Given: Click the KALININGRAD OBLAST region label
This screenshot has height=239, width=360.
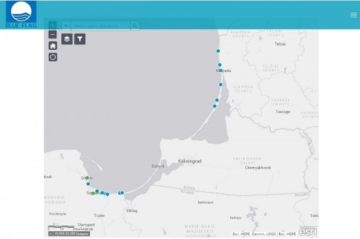Looking at the screenshot, I should 247,161.
